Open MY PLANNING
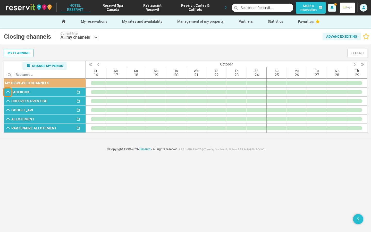Image resolution: width=371 pixels, height=232 pixels. click(x=19, y=53)
